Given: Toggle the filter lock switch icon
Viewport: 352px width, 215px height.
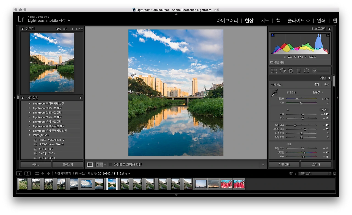Looking at the screenshot, I should 334,173.
